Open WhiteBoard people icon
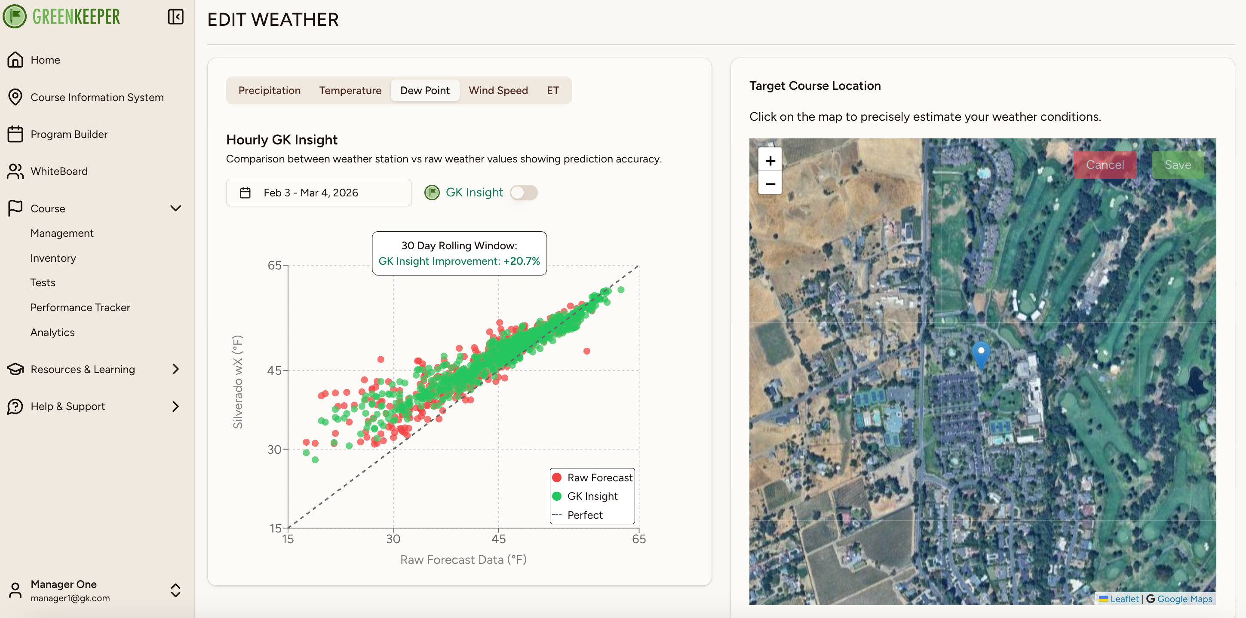Viewport: 1246px width, 618px height. pos(15,171)
